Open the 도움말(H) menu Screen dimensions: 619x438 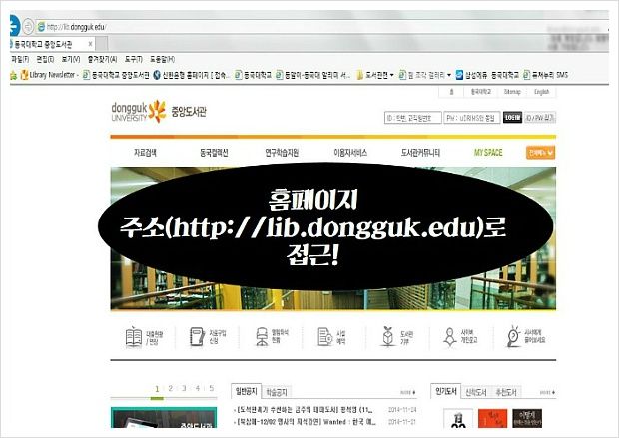click(162, 59)
